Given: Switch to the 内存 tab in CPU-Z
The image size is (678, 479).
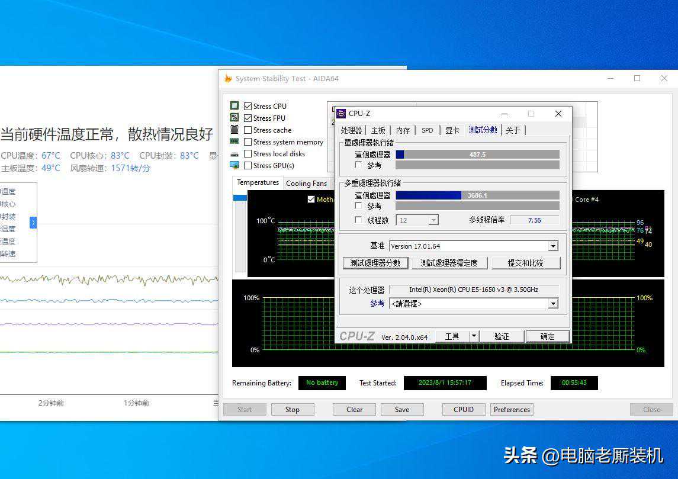Looking at the screenshot, I should tap(403, 130).
